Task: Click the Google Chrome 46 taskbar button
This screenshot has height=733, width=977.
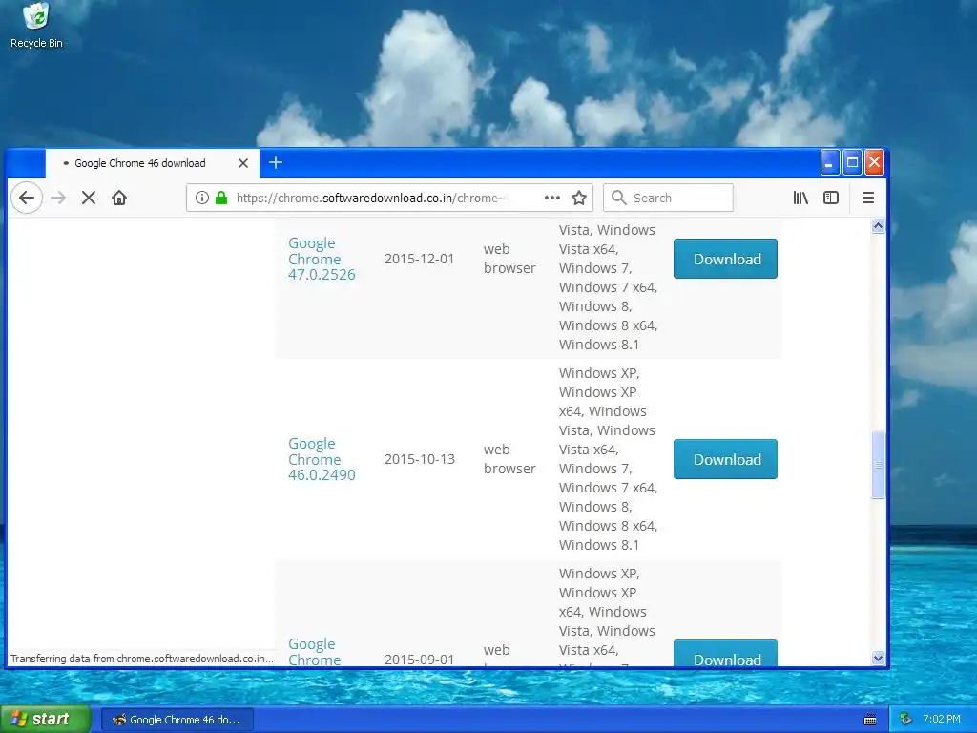Action: coord(177,720)
